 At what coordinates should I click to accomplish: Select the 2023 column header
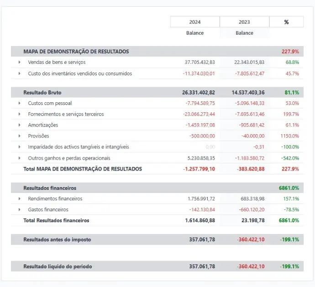click(244, 22)
